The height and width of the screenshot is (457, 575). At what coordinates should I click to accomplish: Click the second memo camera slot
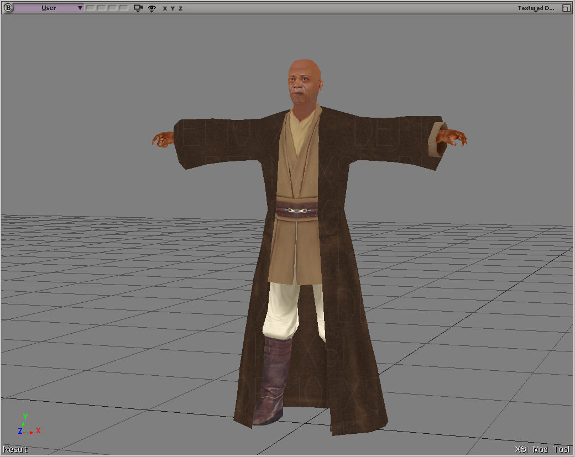(102, 8)
